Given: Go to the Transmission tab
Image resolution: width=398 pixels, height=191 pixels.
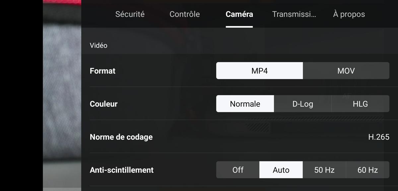Looking at the screenshot, I should pyautogui.click(x=294, y=14).
